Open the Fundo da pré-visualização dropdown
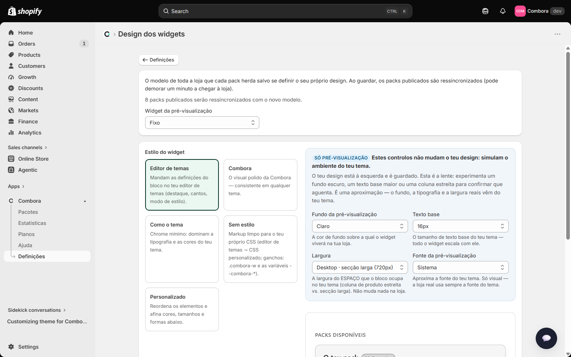 pos(360,226)
